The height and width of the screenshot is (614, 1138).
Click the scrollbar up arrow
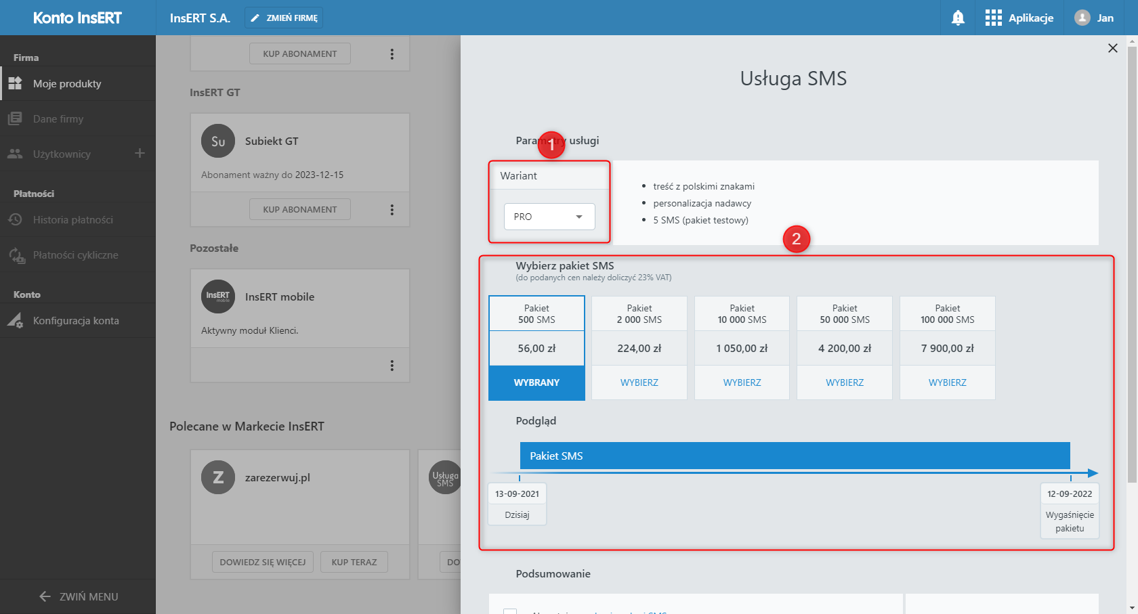coord(1132,41)
